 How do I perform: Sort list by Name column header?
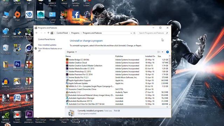coord(68,56)
